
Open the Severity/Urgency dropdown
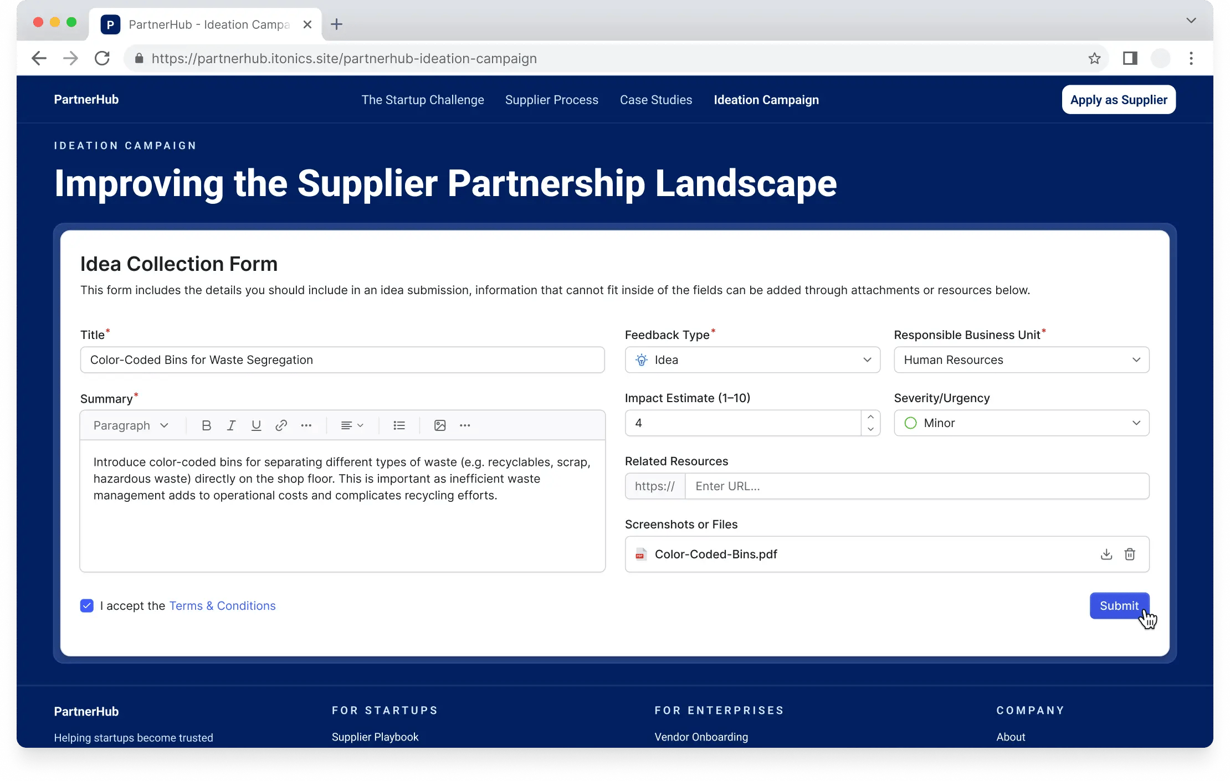[x=1021, y=423]
